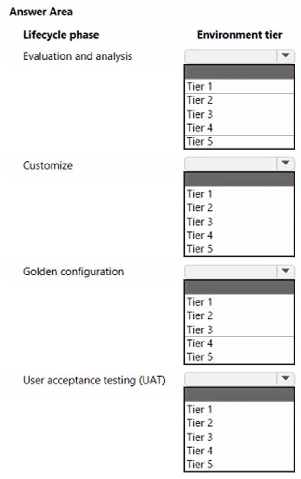The height and width of the screenshot is (479, 301).
Task: Choose Tier 5 for Evaluation and analysis
Action: tap(239, 142)
